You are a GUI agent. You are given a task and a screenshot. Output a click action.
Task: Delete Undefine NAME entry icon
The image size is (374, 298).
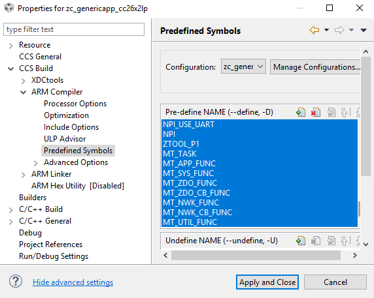click(x=316, y=241)
